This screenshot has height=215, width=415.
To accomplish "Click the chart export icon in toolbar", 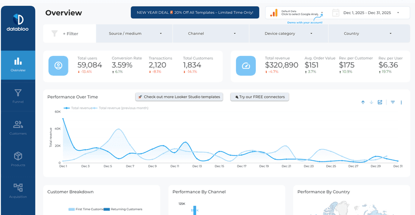I will coord(380,103).
